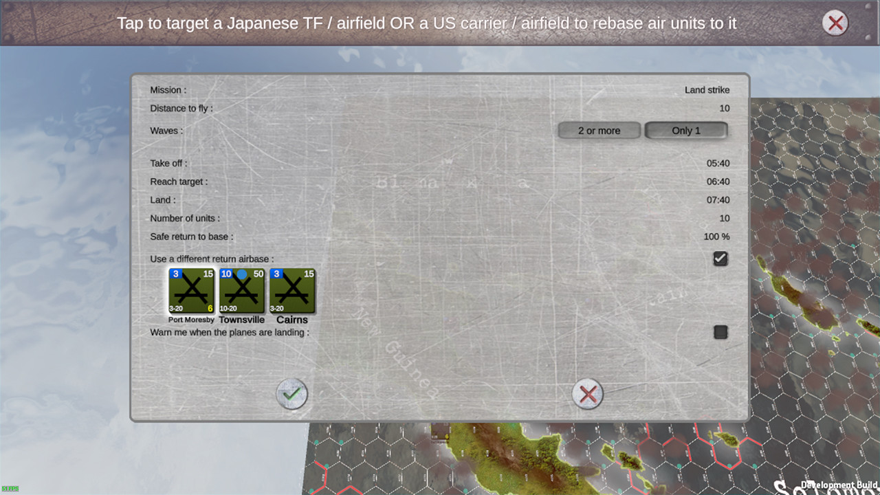The height and width of the screenshot is (495, 880).
Task: Select the Cairns air unit counter
Action: (x=292, y=290)
